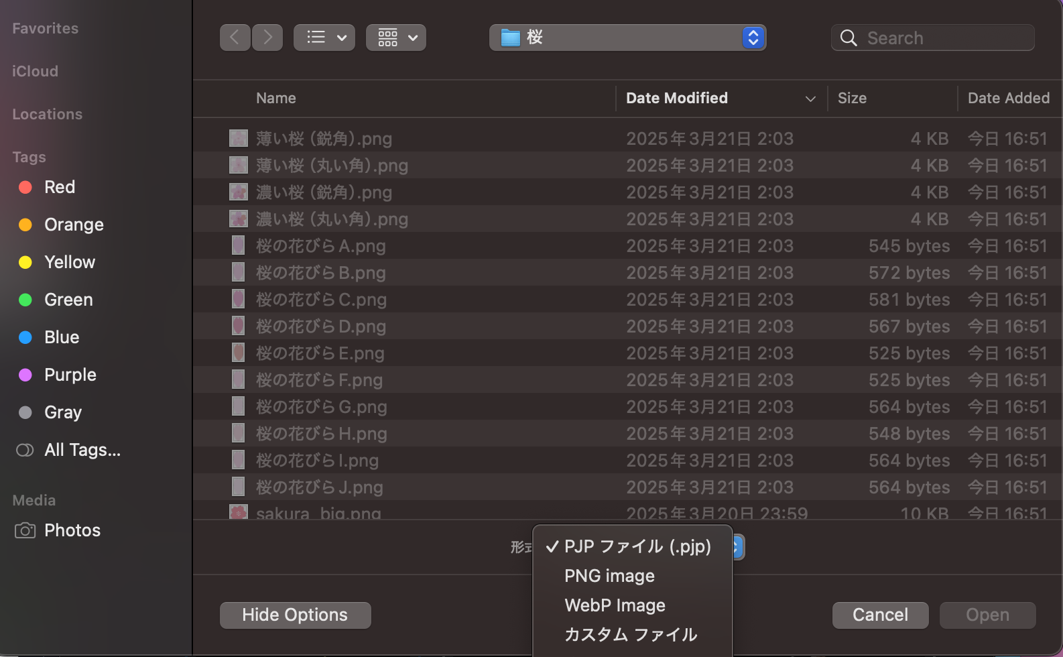Select the checked PJP ファイル (.pjp) option
Image resolution: width=1063 pixels, height=657 pixels.
coord(637,546)
